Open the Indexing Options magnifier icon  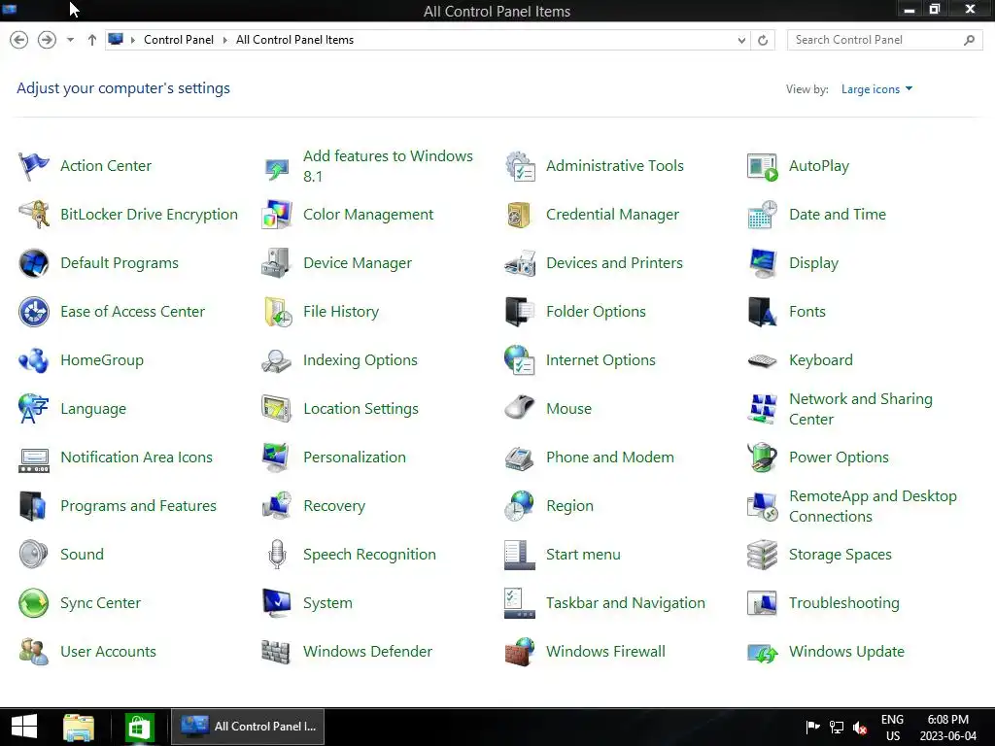coord(277,360)
